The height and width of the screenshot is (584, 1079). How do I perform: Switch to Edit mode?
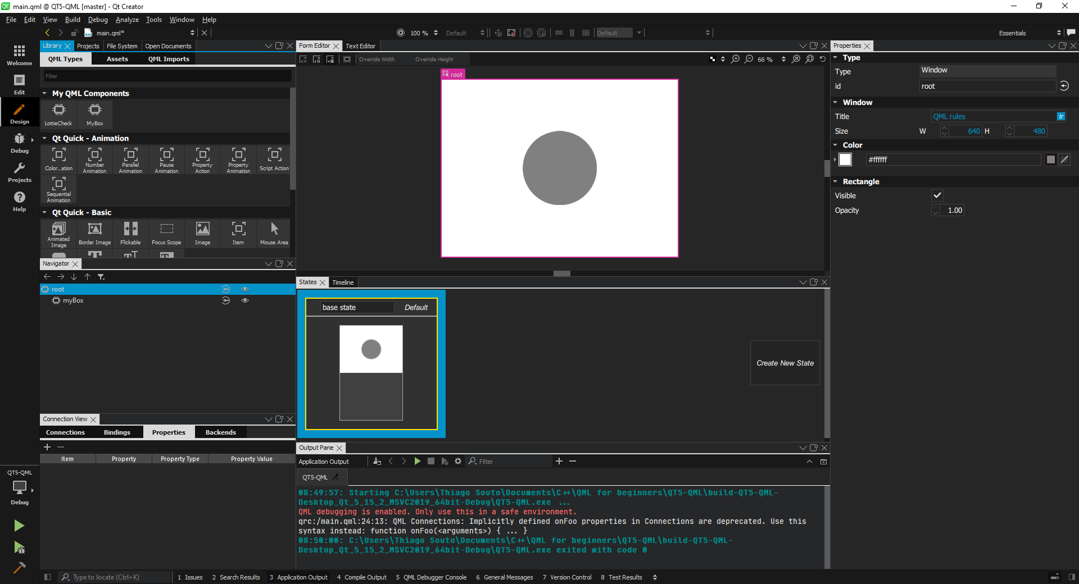(19, 84)
